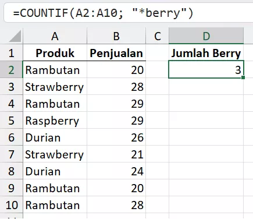Select the Durian cell in row 6
The height and width of the screenshot is (219, 253).
coord(55,137)
